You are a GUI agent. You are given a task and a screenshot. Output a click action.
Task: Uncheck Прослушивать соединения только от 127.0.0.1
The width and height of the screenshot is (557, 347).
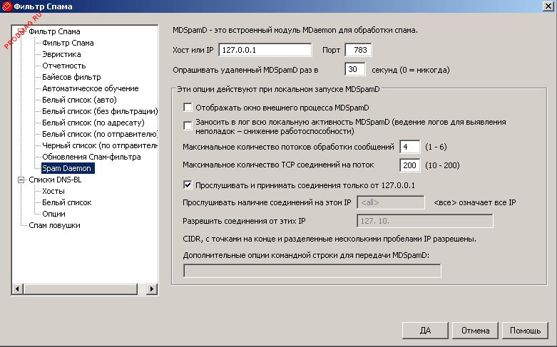pyautogui.click(x=188, y=185)
